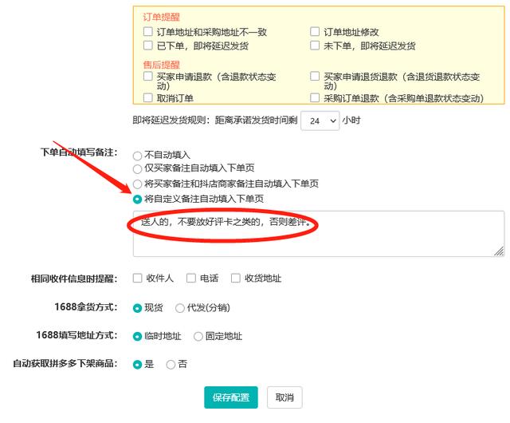The image size is (510, 423).
Task: Check 采购订单退款 reminder checkbox
Action: pos(315,97)
